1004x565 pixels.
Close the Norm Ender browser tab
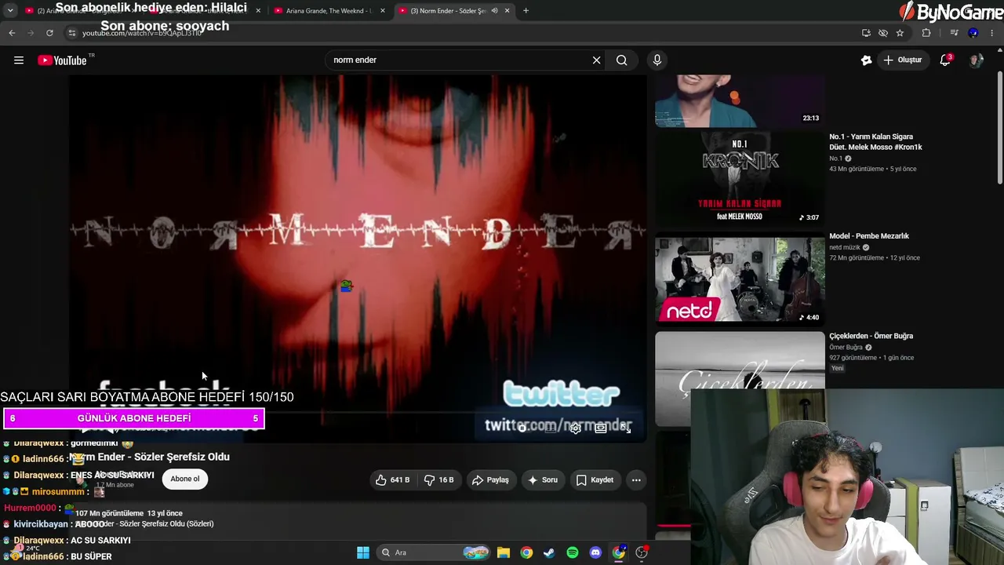(x=507, y=11)
